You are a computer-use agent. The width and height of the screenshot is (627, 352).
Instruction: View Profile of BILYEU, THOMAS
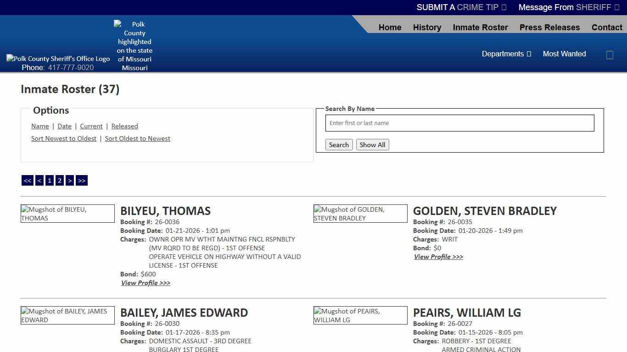(x=146, y=283)
